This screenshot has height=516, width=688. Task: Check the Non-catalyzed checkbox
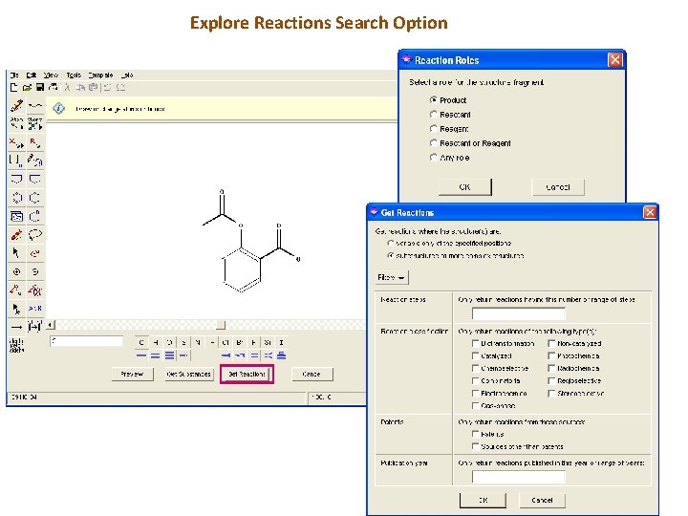coord(551,343)
